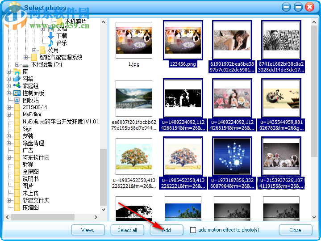Click the Close button at the bottom
The height and width of the screenshot is (241, 321).
296,230
